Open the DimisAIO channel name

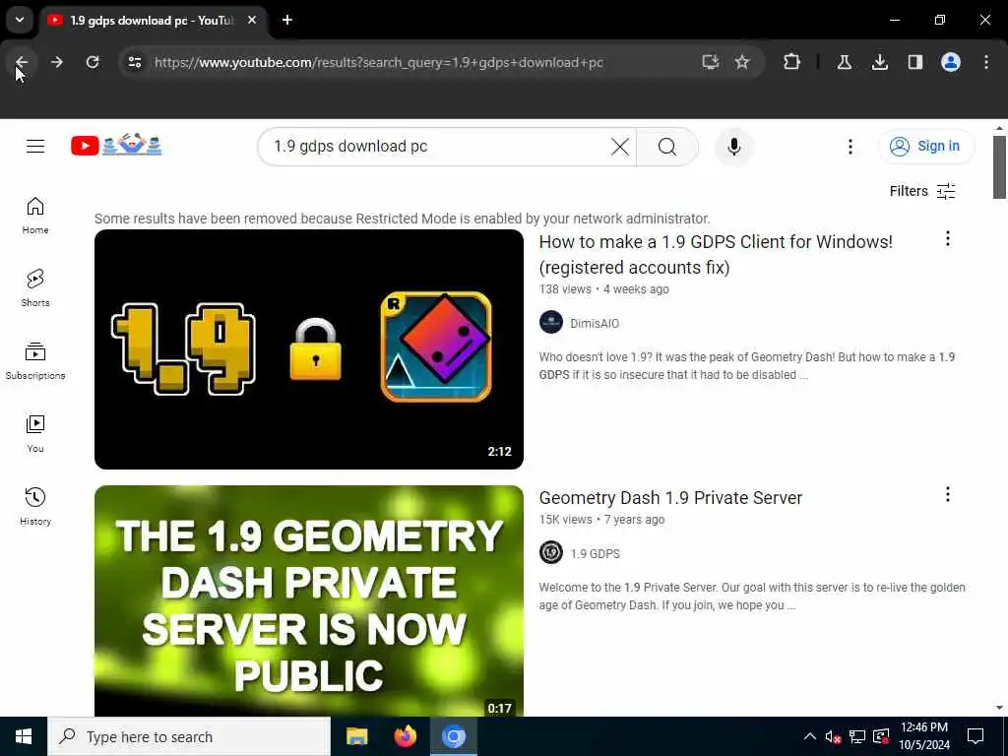point(595,323)
